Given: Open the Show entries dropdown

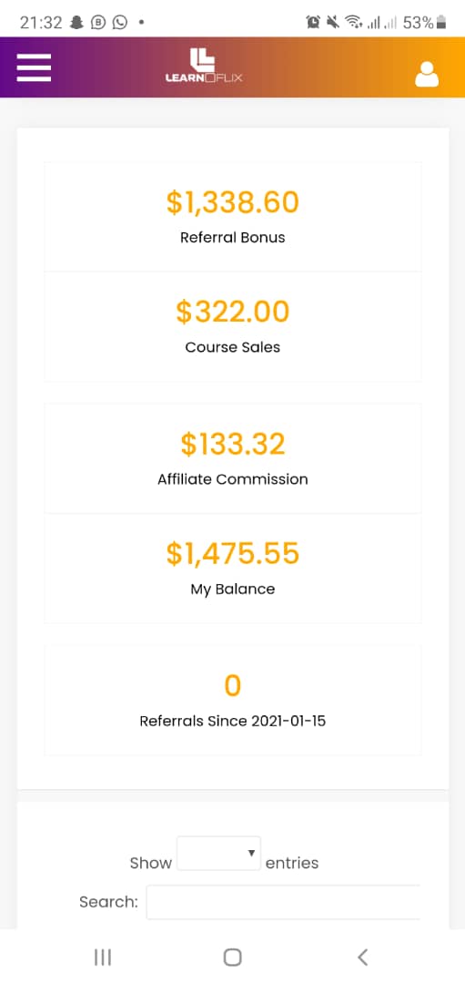Looking at the screenshot, I should 218,853.
